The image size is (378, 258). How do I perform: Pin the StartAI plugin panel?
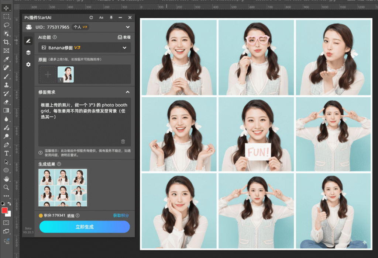pos(111,18)
